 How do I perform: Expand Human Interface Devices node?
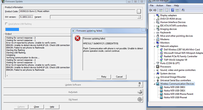154,22
